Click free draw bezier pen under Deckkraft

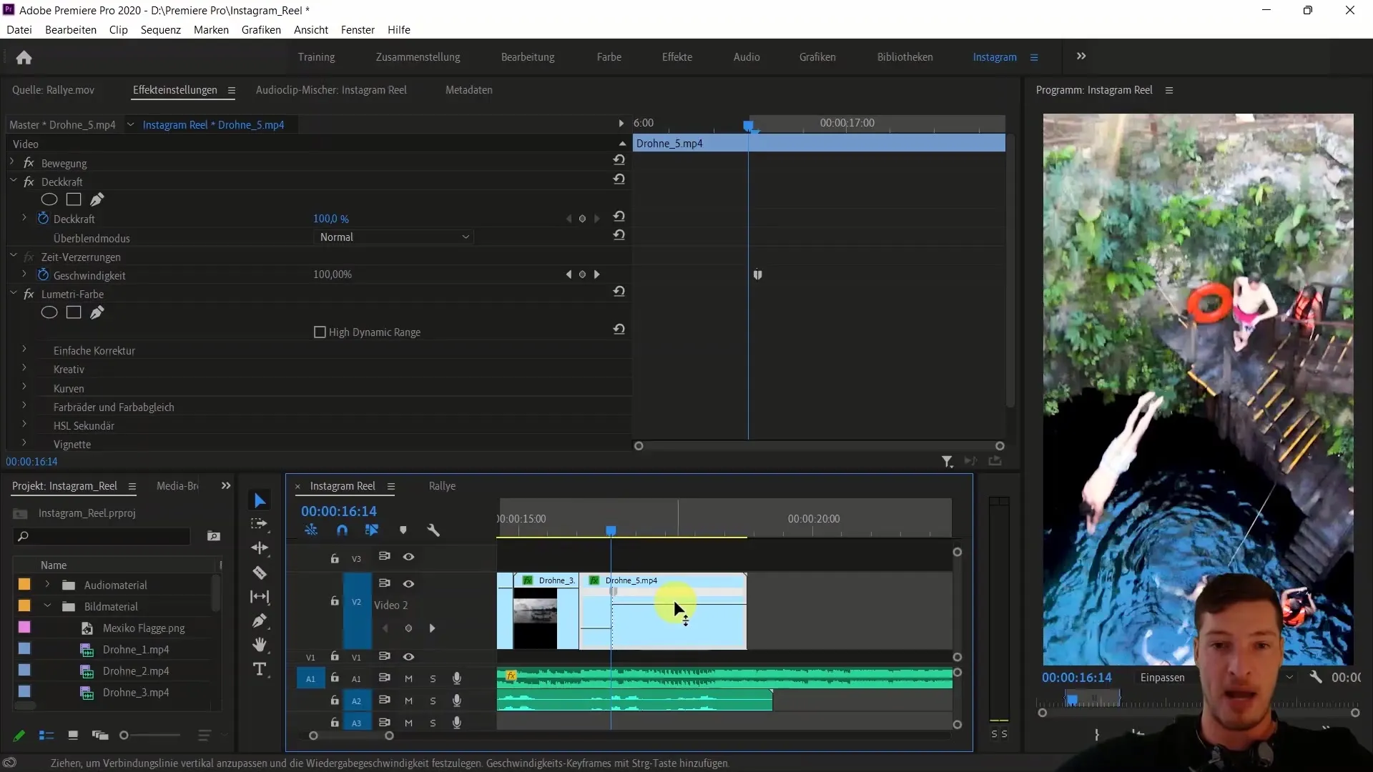coord(97,199)
